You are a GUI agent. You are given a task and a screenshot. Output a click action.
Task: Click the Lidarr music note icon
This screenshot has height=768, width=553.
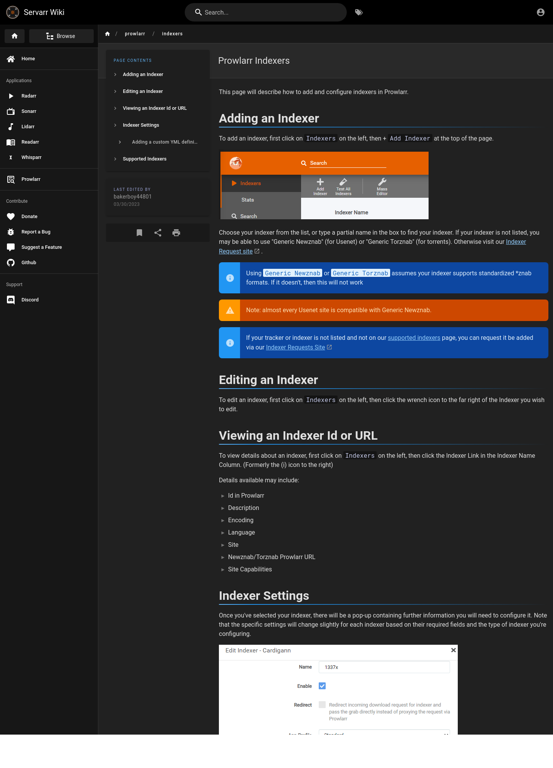pos(11,127)
